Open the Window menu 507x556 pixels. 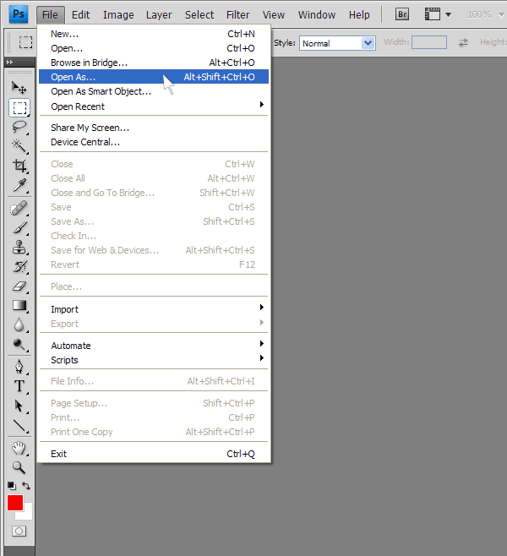(x=317, y=15)
